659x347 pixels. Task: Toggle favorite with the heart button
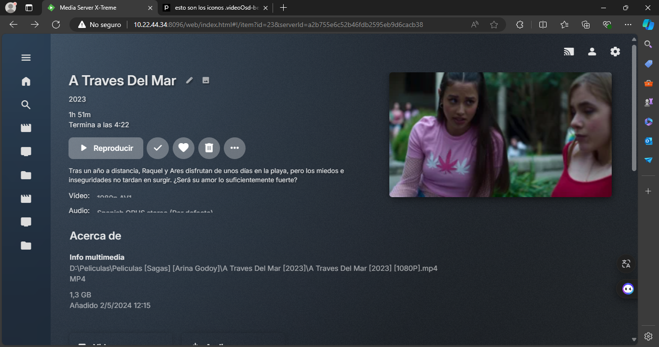click(x=183, y=148)
